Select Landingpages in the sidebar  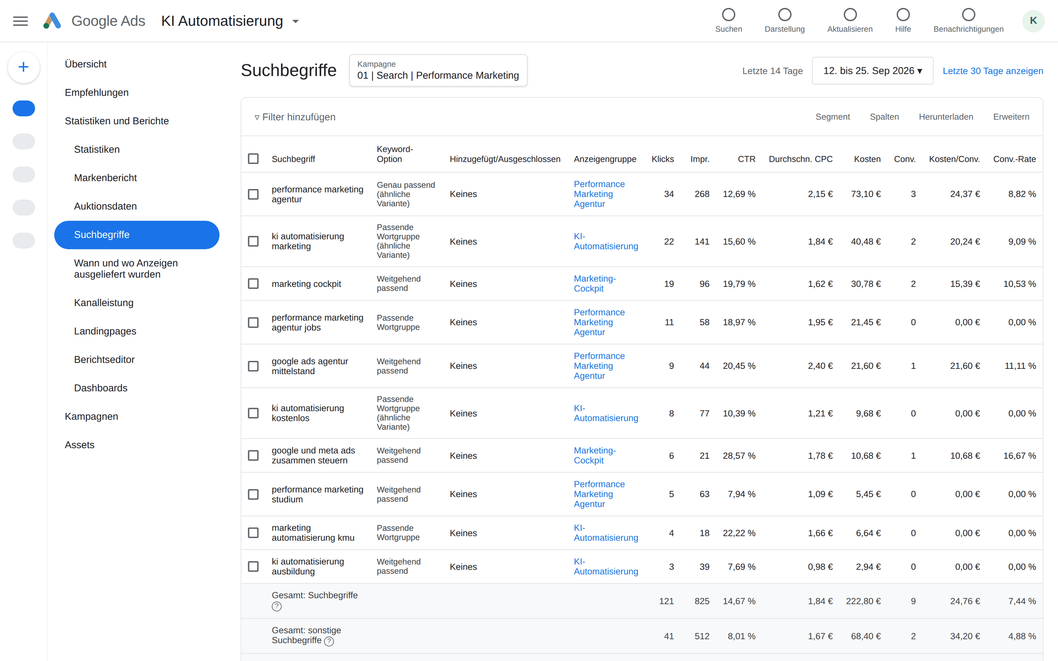click(x=105, y=331)
